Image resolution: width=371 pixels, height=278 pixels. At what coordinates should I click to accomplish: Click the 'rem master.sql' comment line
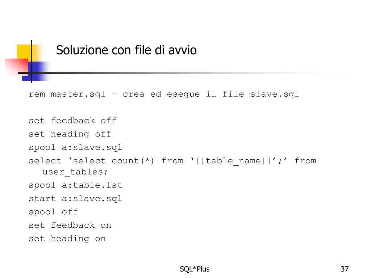164,94
